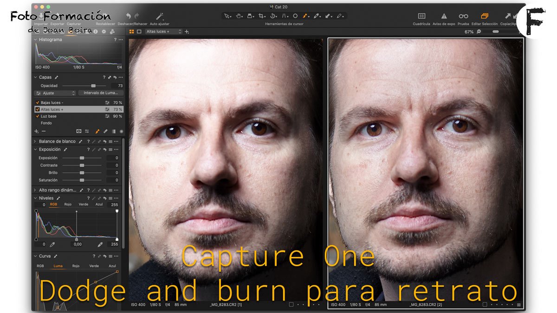Select the spot removal circle tool
This screenshot has height=313, width=557.
[295, 16]
